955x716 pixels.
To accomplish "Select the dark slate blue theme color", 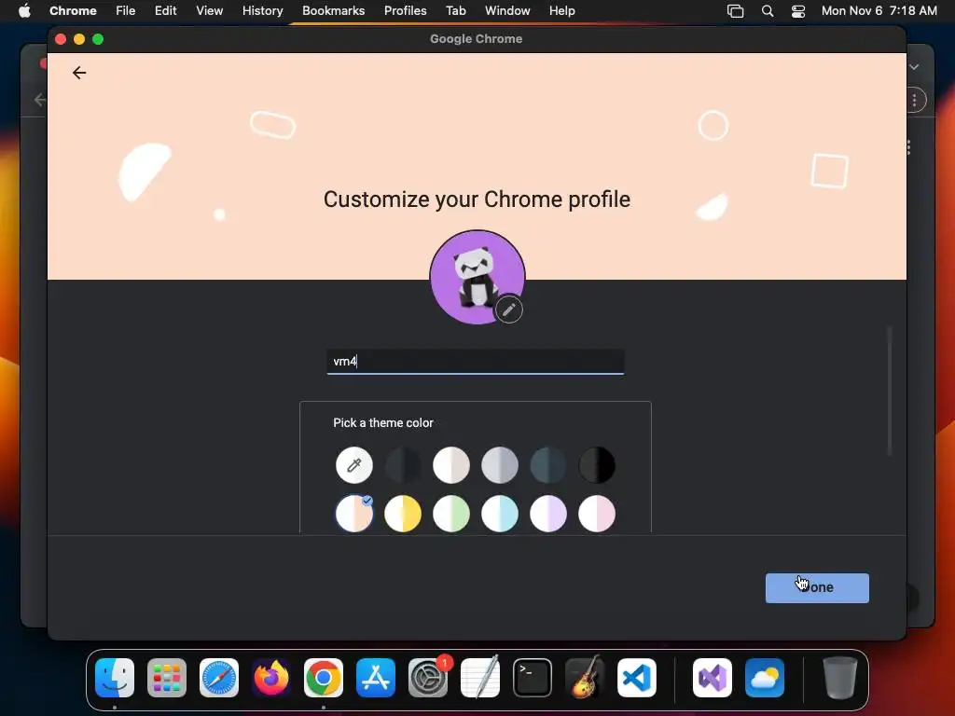I will point(548,465).
